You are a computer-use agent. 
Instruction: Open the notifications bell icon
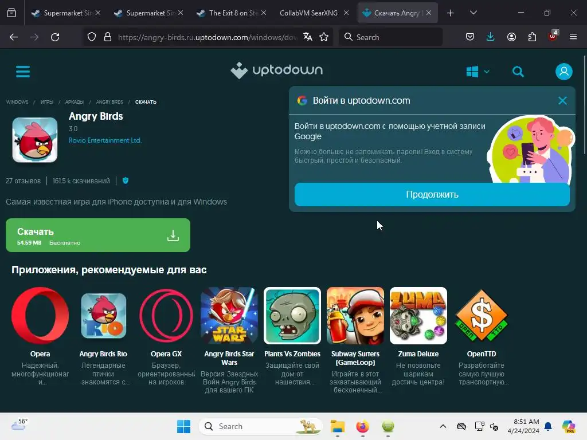point(548,426)
